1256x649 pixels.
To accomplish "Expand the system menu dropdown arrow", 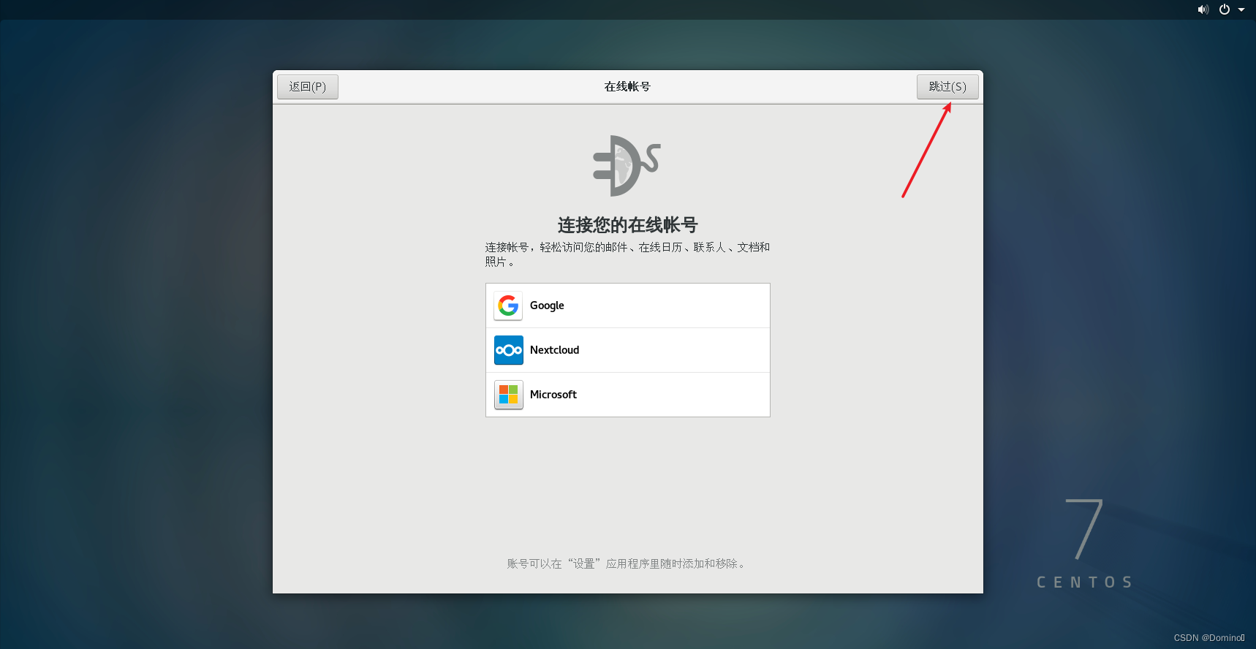I will point(1241,10).
